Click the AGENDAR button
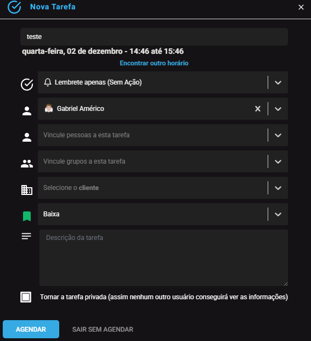 [31, 329]
